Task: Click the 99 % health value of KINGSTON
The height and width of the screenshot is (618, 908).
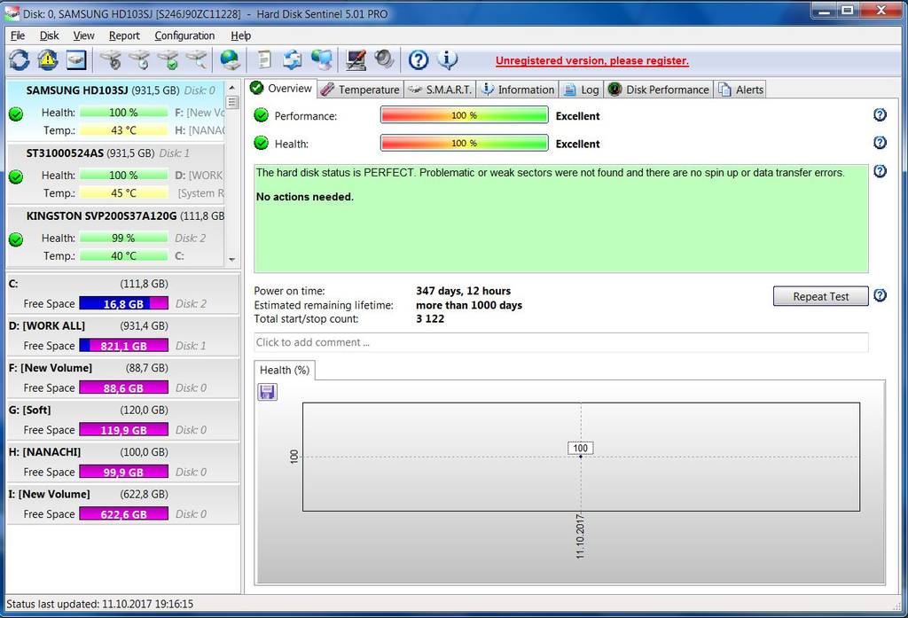Action: click(x=123, y=238)
